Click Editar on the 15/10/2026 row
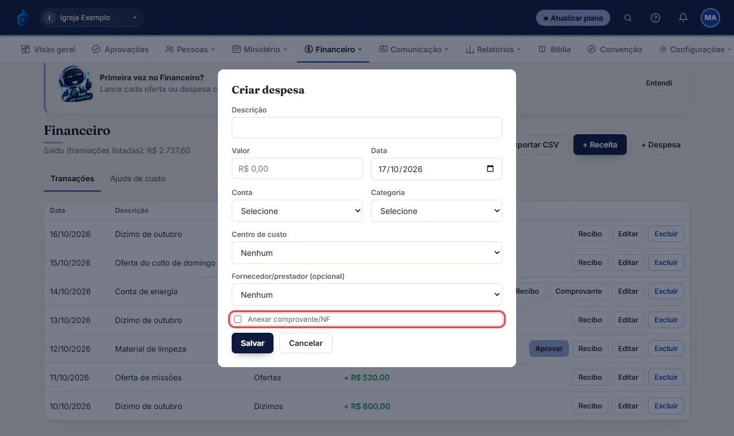The image size is (734, 436). [628, 262]
